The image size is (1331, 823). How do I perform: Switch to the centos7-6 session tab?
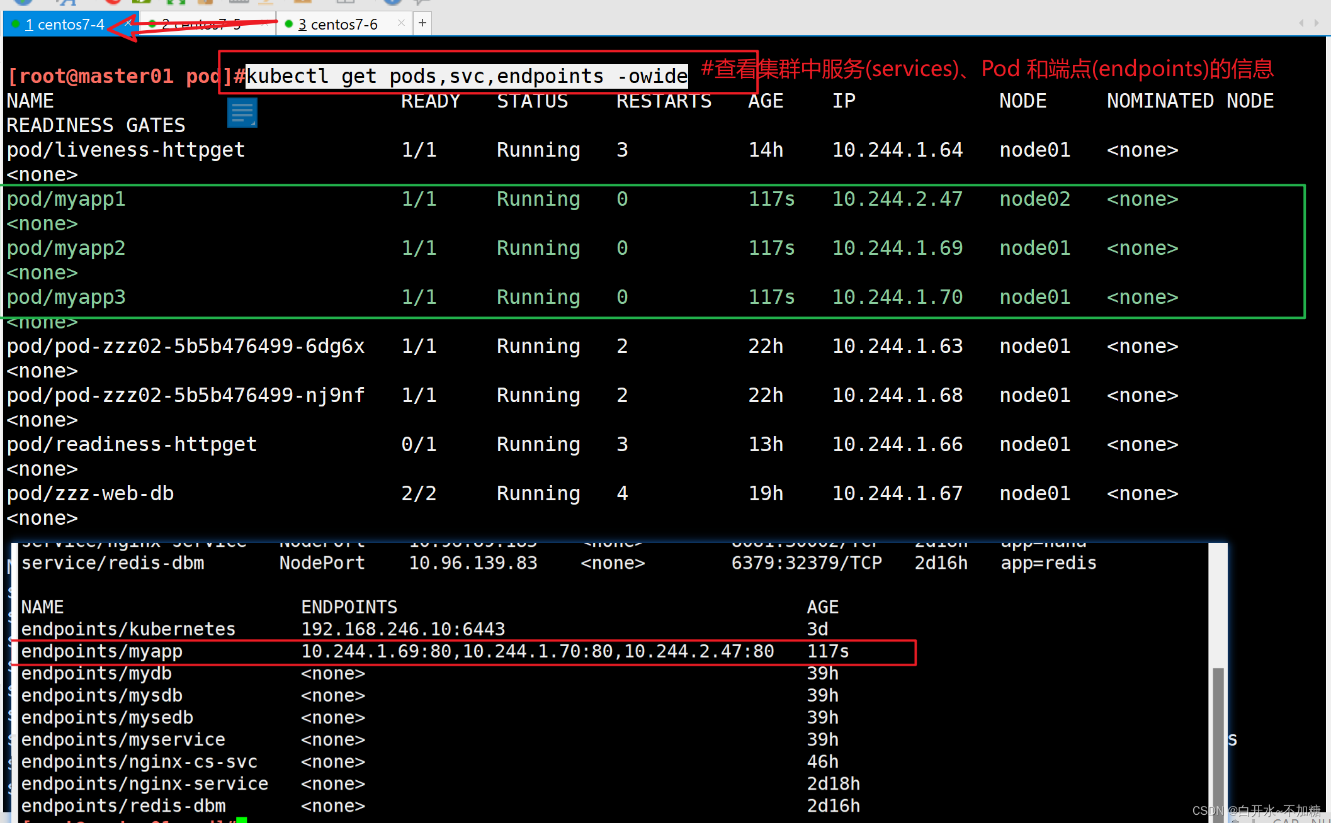[x=344, y=25]
